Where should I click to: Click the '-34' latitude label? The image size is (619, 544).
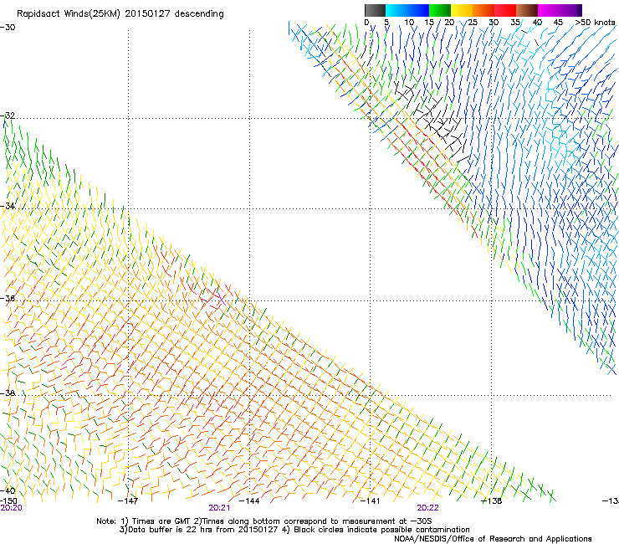(x=8, y=206)
